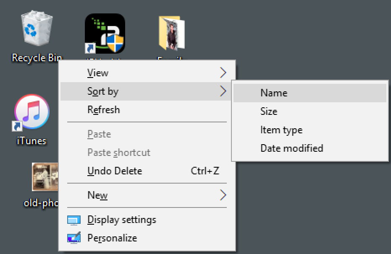Expand the Sort by submenu arrow

click(x=223, y=91)
